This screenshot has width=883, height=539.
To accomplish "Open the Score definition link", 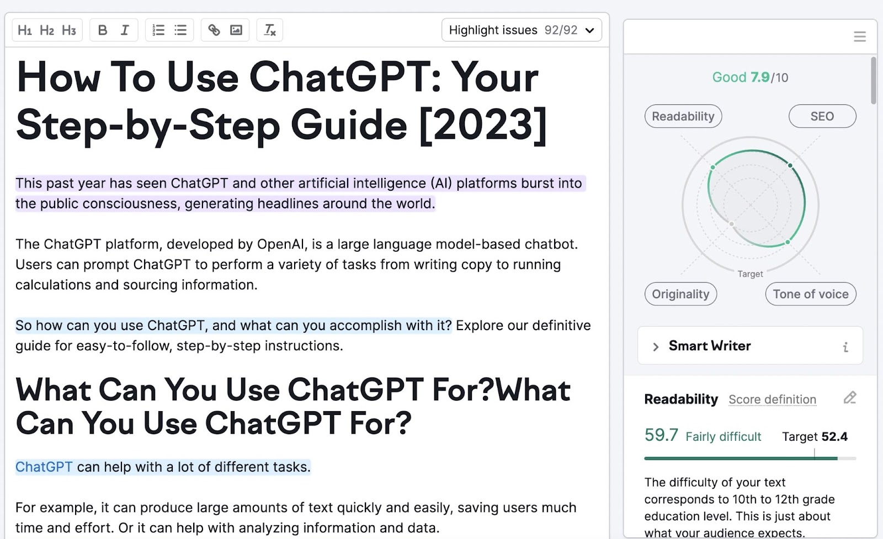I will (772, 400).
